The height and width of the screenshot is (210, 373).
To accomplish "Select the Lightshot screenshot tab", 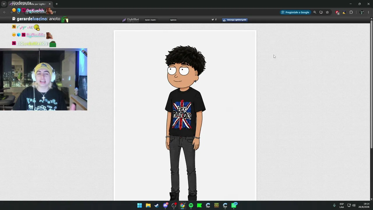I will [30, 4].
